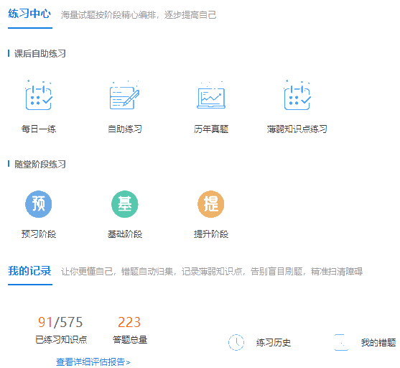
Task: Click the blue 预 circle icon
Action: (x=39, y=204)
